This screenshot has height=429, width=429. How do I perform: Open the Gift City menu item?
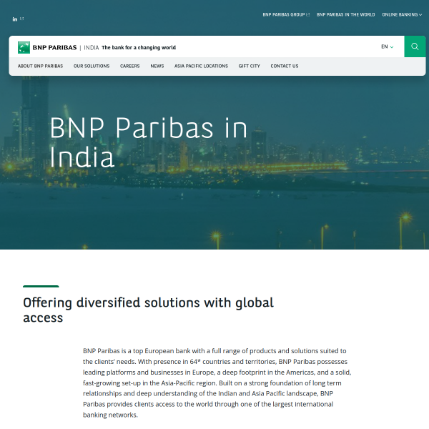249,66
